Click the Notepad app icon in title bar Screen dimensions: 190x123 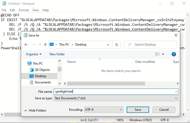(4, 3)
